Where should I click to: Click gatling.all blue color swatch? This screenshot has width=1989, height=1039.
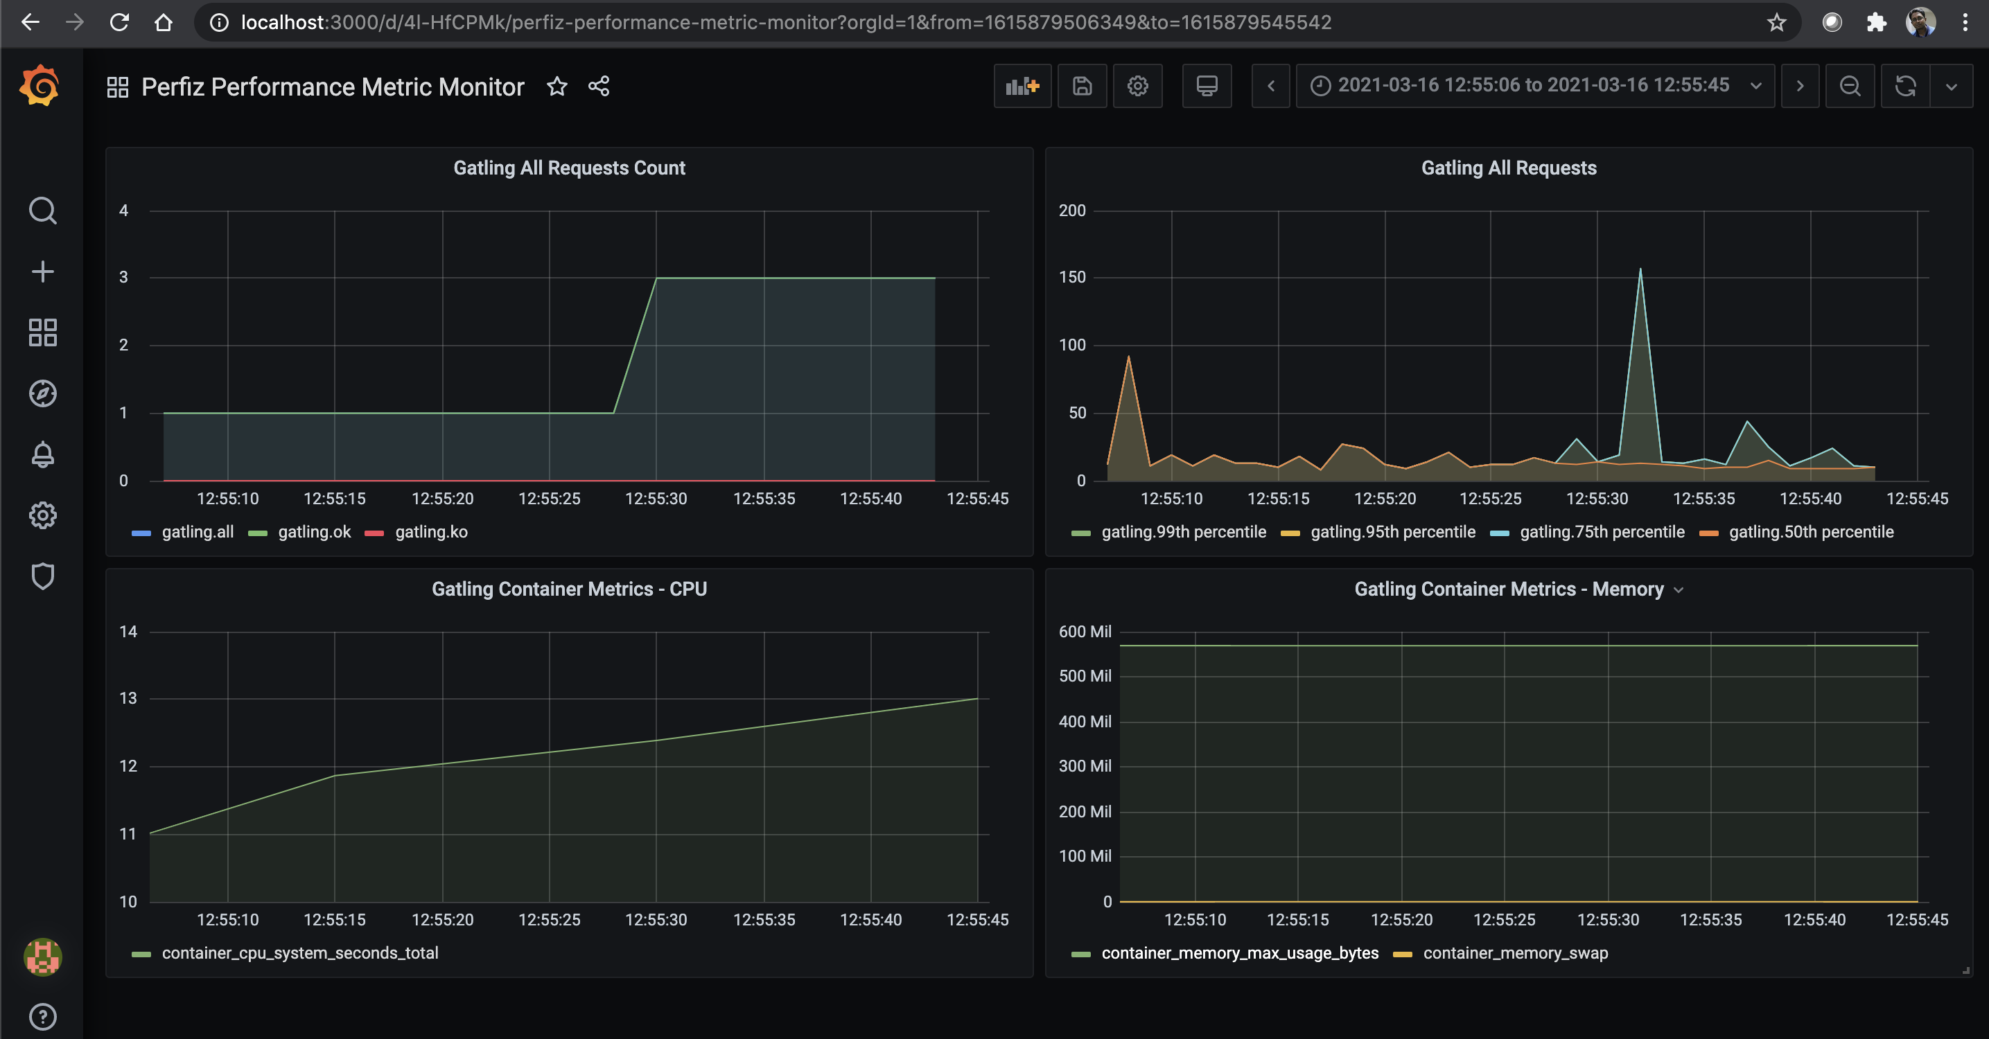pyautogui.click(x=141, y=533)
